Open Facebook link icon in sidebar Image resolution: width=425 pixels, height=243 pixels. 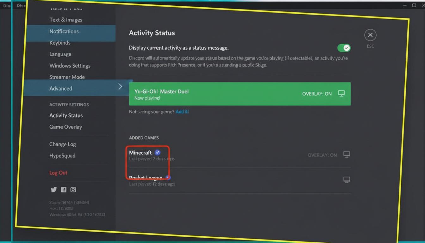pyautogui.click(x=64, y=190)
